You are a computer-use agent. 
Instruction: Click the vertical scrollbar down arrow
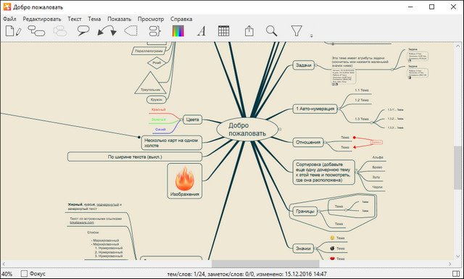[x=457, y=257]
